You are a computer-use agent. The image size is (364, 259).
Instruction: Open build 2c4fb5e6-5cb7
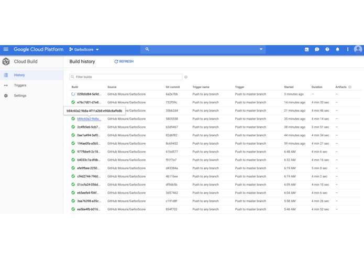click(x=89, y=127)
